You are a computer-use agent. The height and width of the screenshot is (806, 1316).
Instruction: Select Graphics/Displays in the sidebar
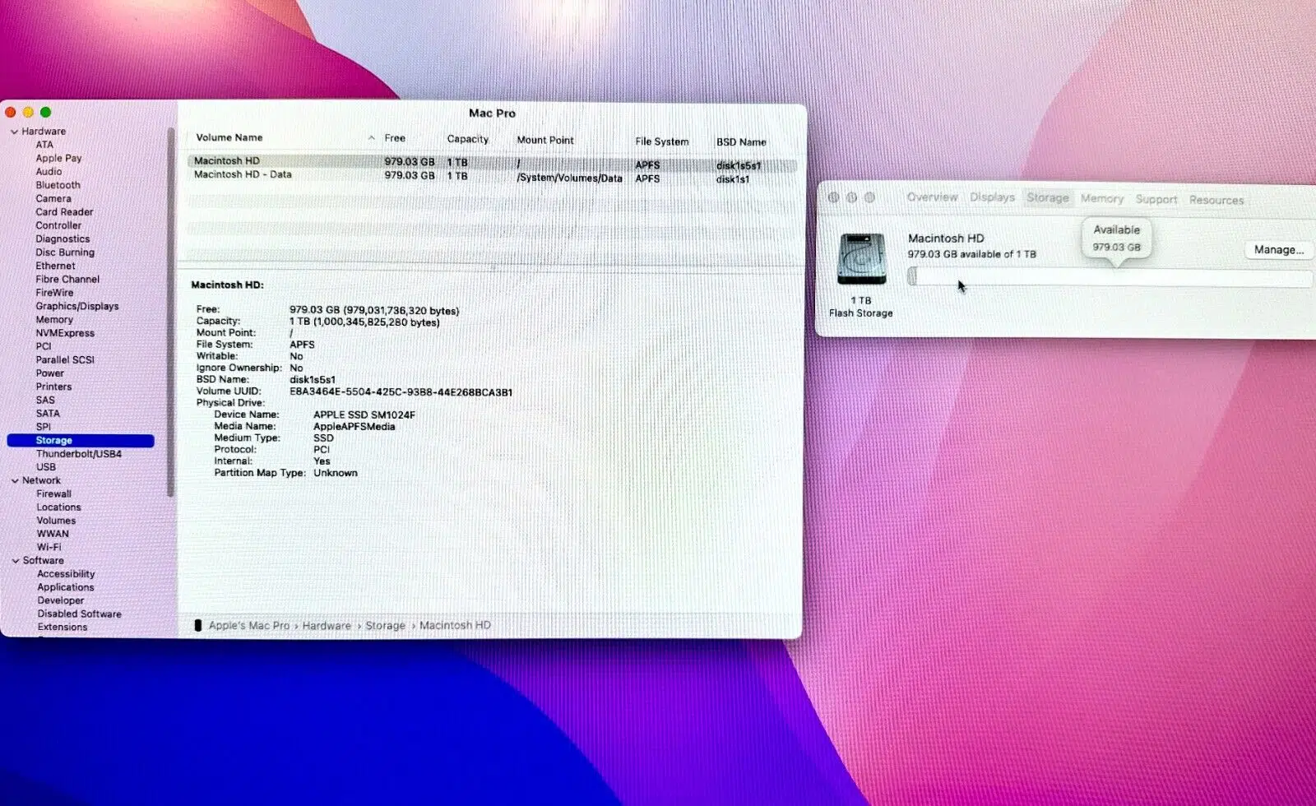point(77,306)
